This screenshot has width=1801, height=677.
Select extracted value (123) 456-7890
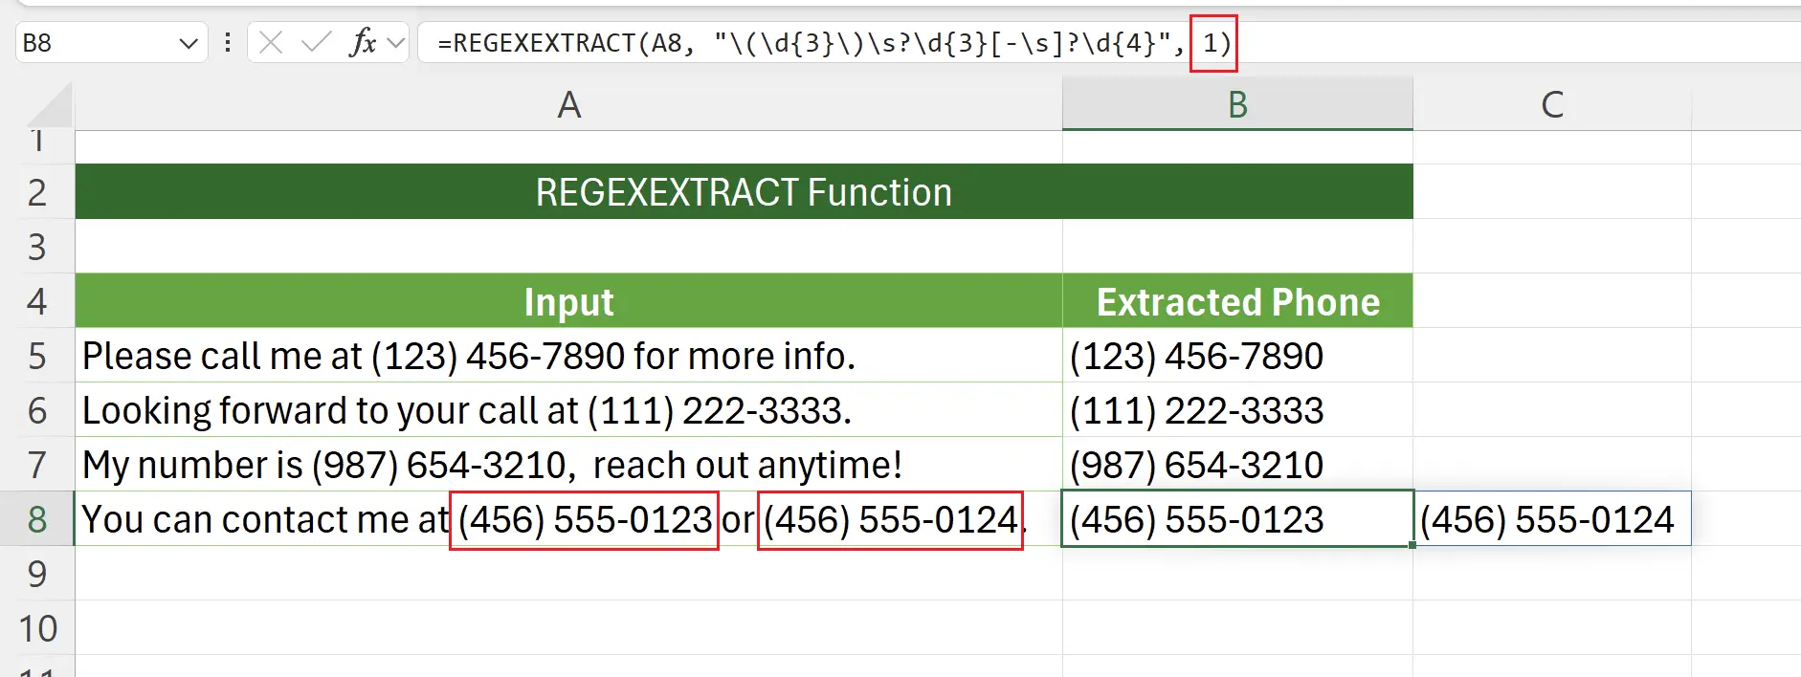click(x=1237, y=356)
